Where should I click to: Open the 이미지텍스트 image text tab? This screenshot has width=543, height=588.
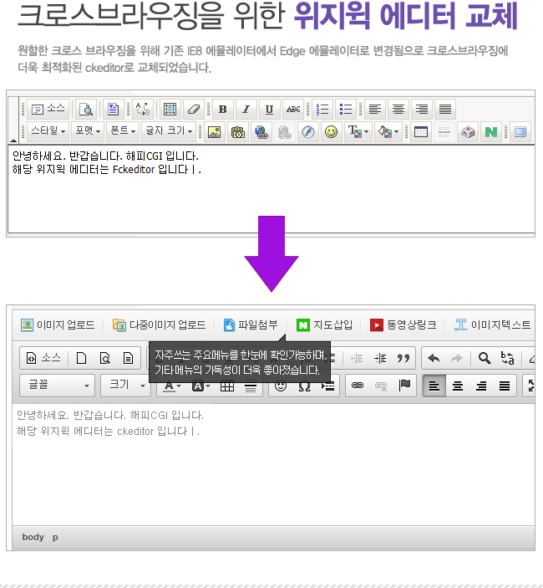click(x=492, y=325)
